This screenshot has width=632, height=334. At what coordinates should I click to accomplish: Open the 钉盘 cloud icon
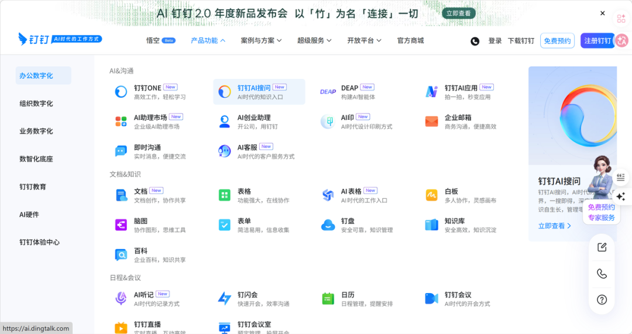pyautogui.click(x=328, y=225)
